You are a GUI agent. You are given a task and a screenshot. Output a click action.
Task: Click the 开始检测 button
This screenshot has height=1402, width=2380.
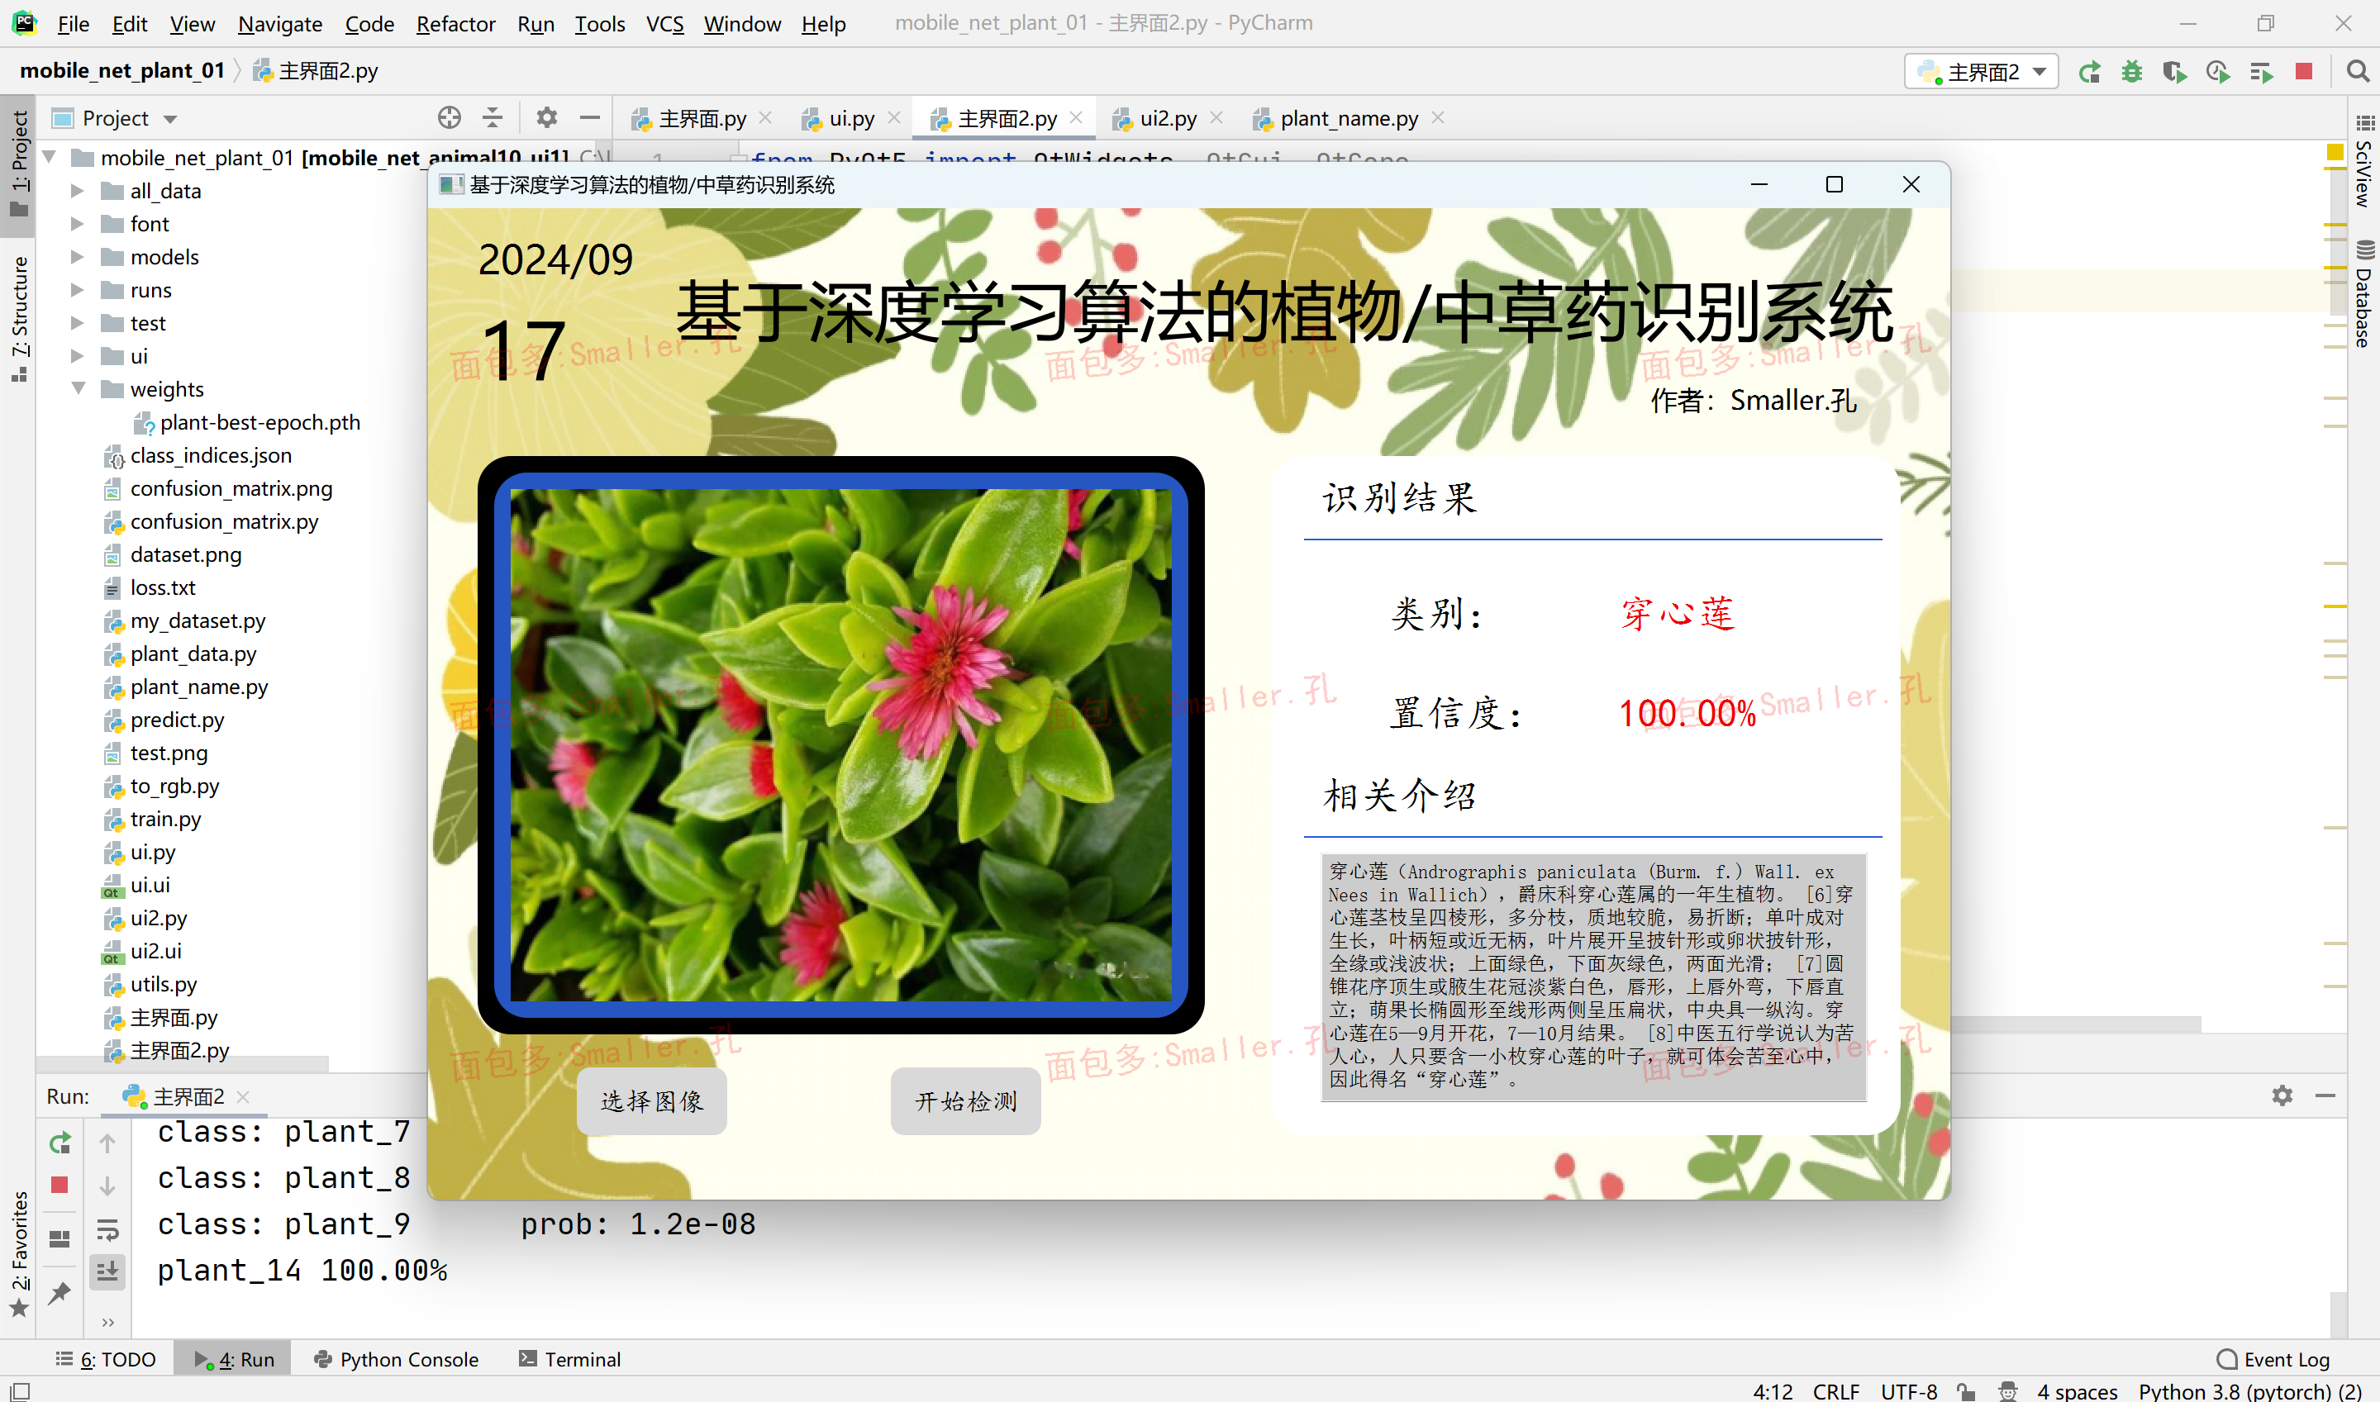click(x=964, y=1101)
